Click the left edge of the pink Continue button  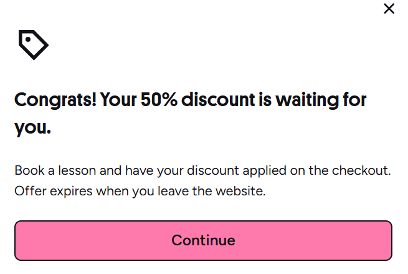18,240
